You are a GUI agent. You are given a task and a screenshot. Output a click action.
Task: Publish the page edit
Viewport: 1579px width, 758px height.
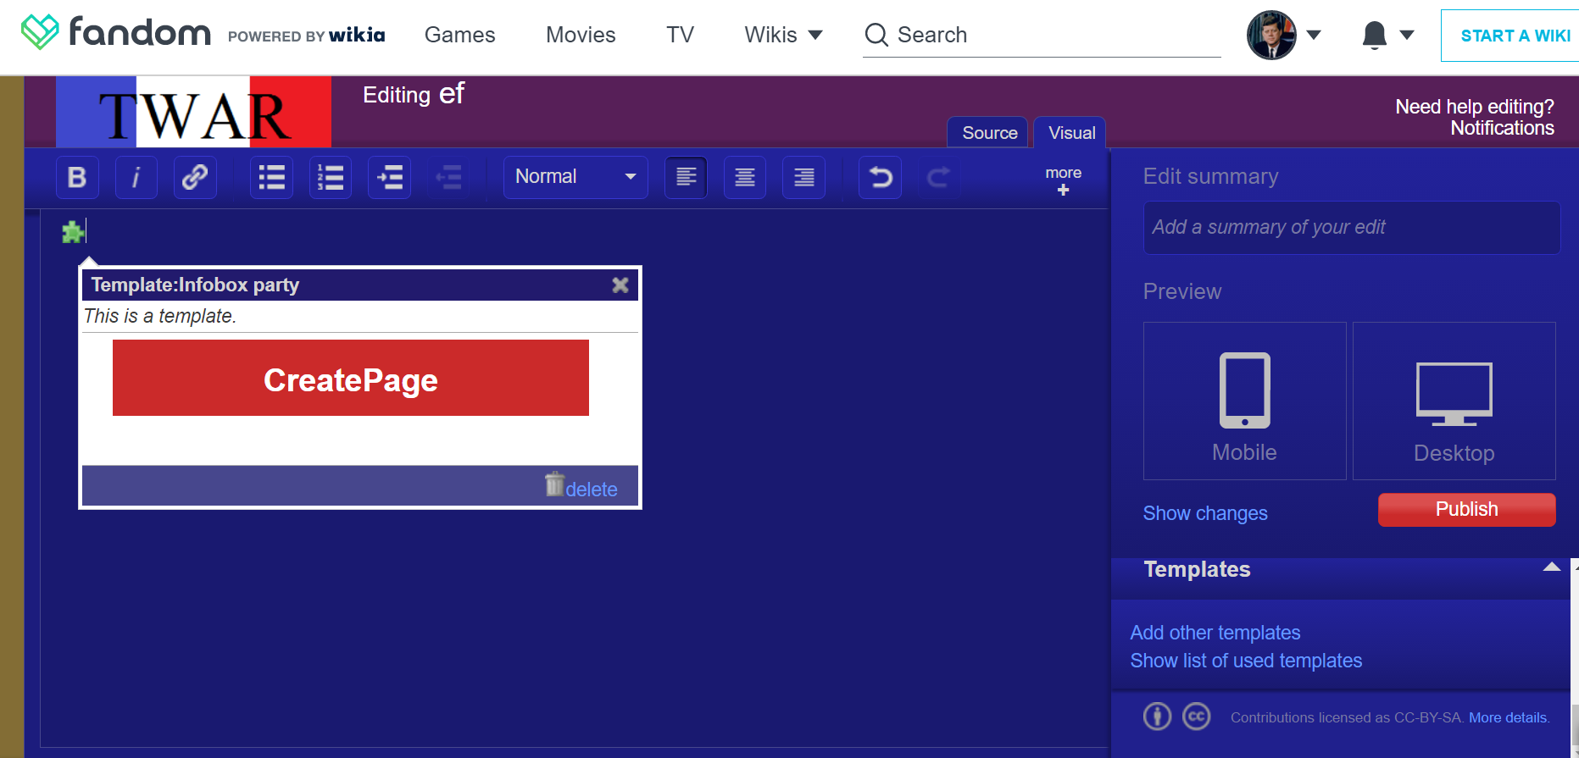[x=1466, y=510]
